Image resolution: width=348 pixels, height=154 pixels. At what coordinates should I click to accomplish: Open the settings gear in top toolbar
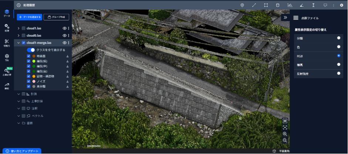point(341,5)
